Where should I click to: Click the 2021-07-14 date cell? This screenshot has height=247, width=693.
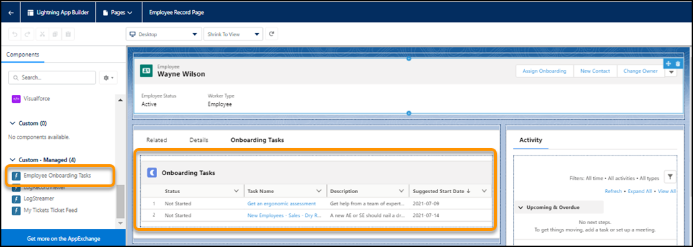tap(425, 215)
